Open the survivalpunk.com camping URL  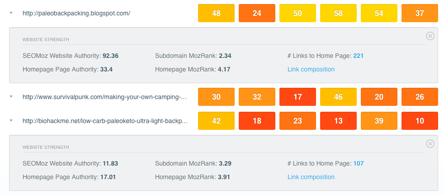105,97
